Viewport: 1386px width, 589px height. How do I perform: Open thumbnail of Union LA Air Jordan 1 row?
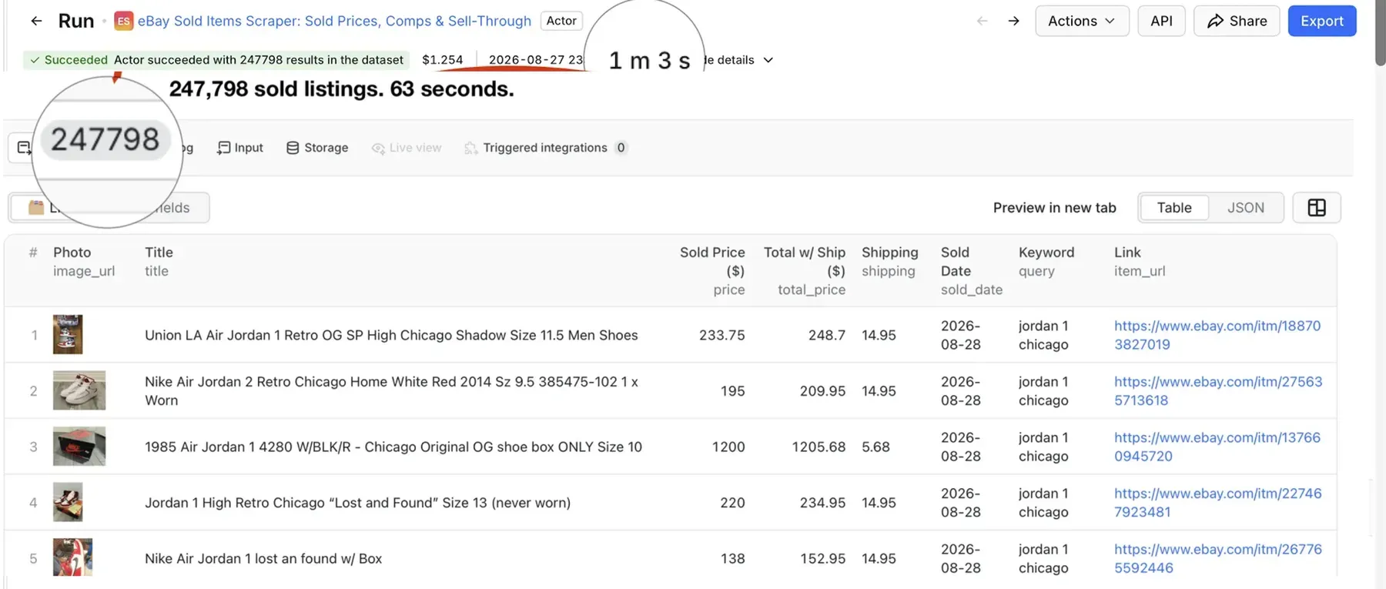68,335
